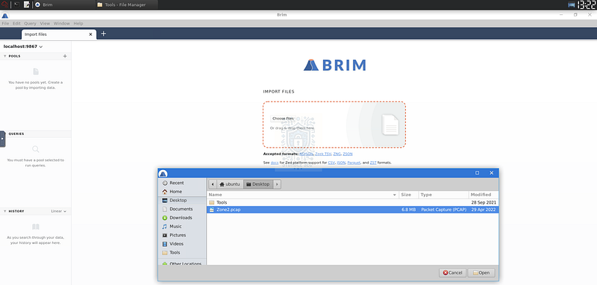Click path bar back arrow in file dialog
Screen dimensions: 597x285
(x=213, y=184)
